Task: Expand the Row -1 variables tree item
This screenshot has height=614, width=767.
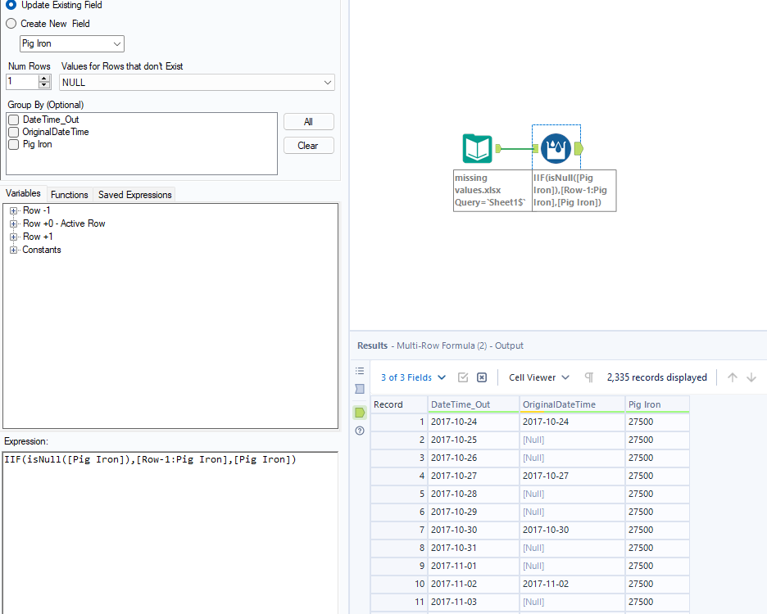Action: click(x=13, y=210)
